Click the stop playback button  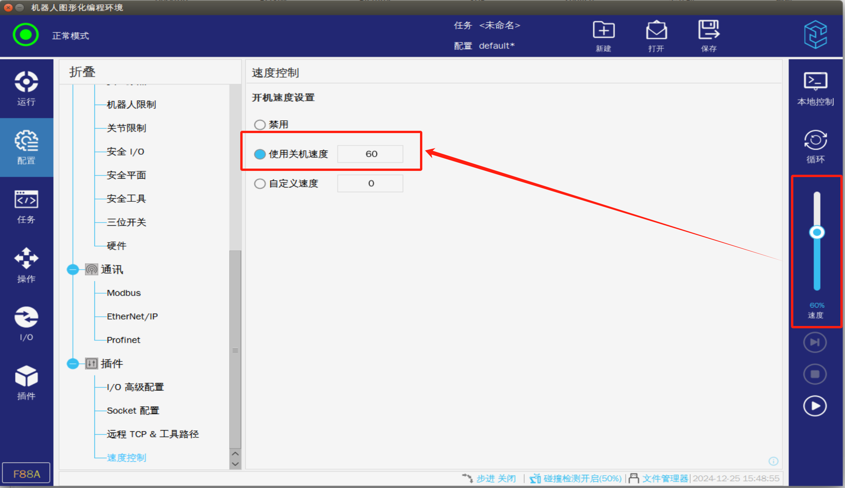(x=815, y=374)
